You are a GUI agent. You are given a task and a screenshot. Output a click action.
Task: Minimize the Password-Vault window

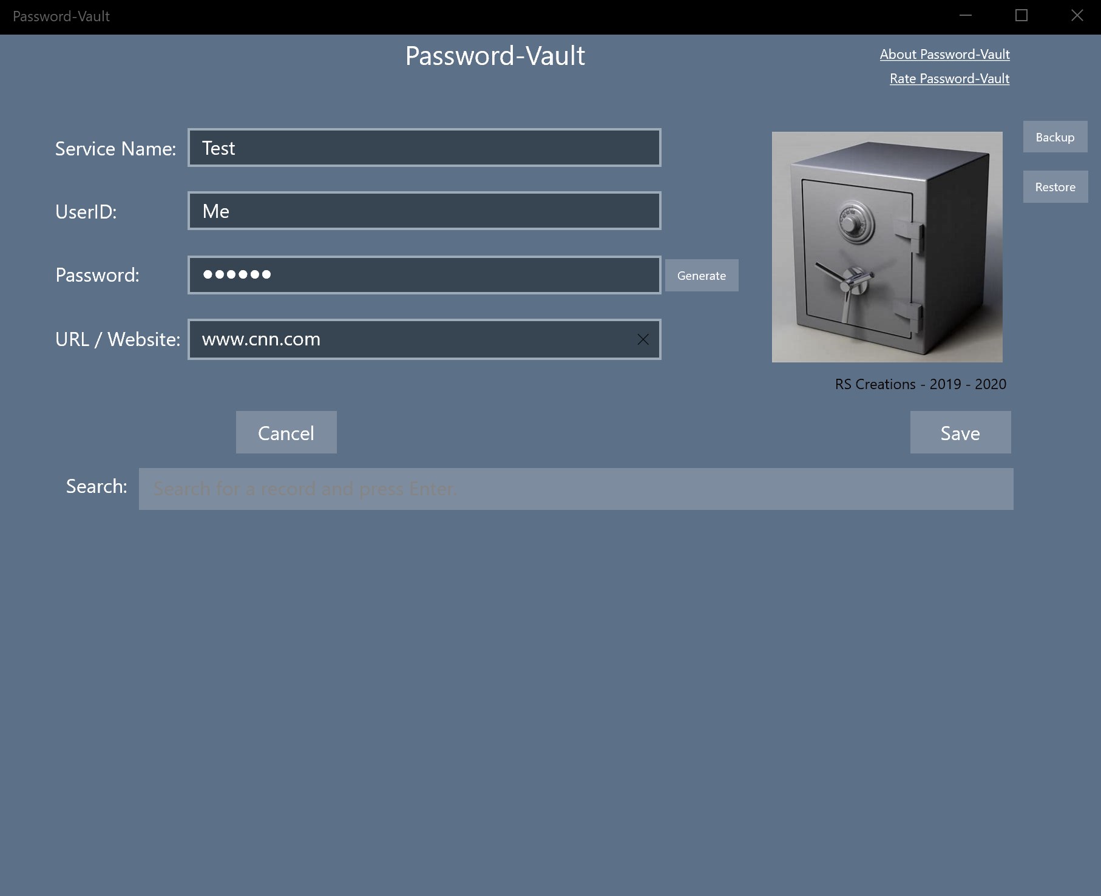coord(966,16)
